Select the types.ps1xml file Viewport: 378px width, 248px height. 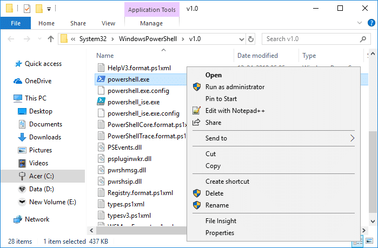click(126, 204)
